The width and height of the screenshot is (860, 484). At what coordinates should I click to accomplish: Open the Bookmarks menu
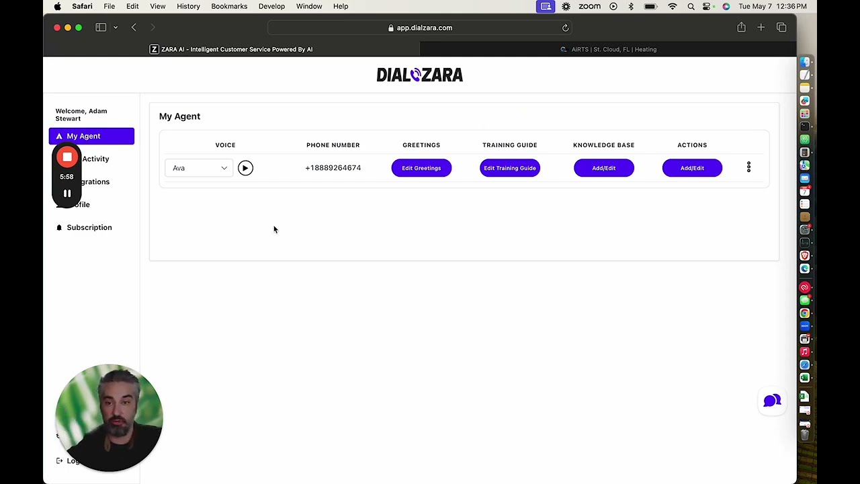[229, 6]
